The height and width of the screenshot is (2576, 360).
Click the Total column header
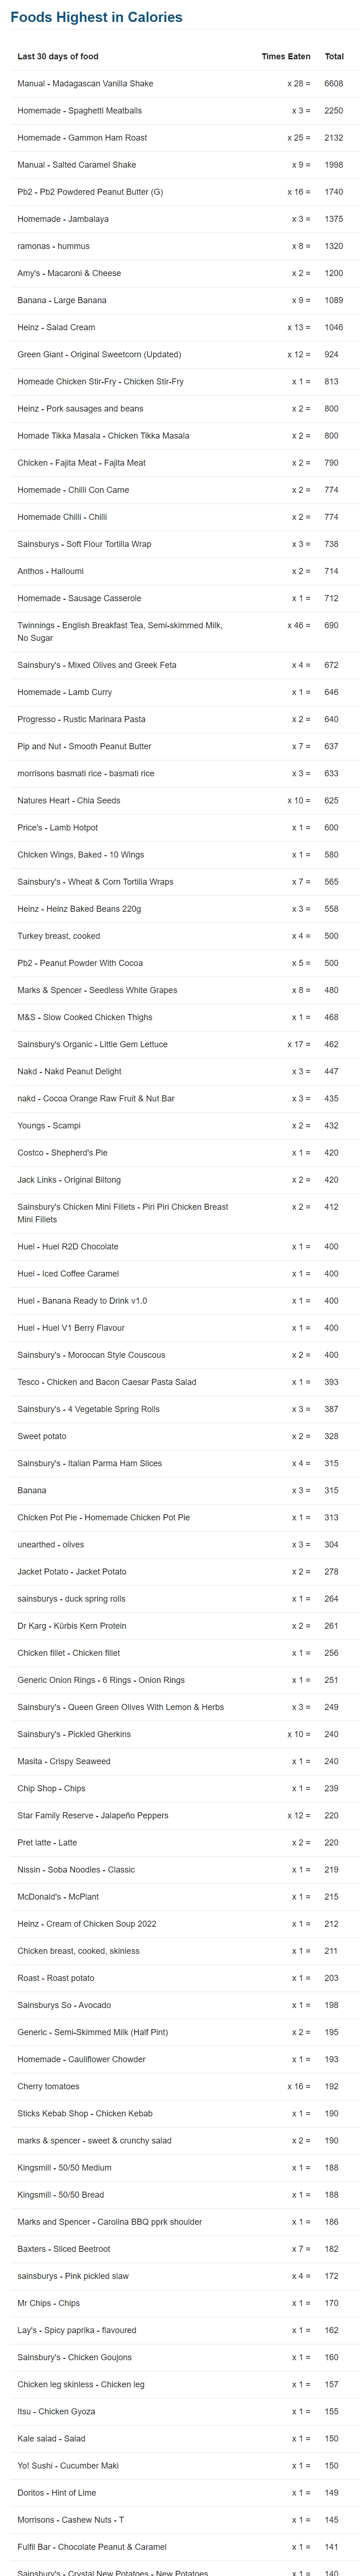point(334,57)
